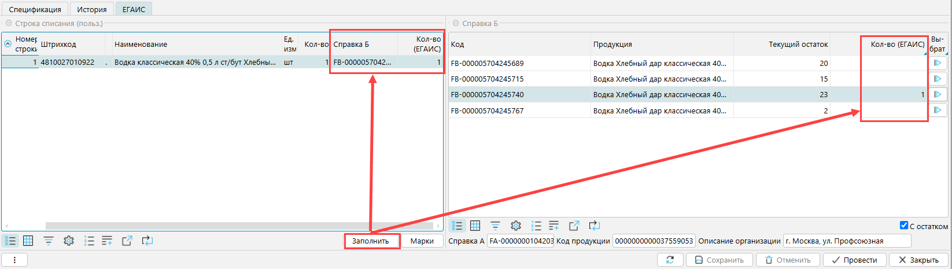Switch left table to grid view
Image resolution: width=952 pixels, height=269 pixels.
coord(28,241)
